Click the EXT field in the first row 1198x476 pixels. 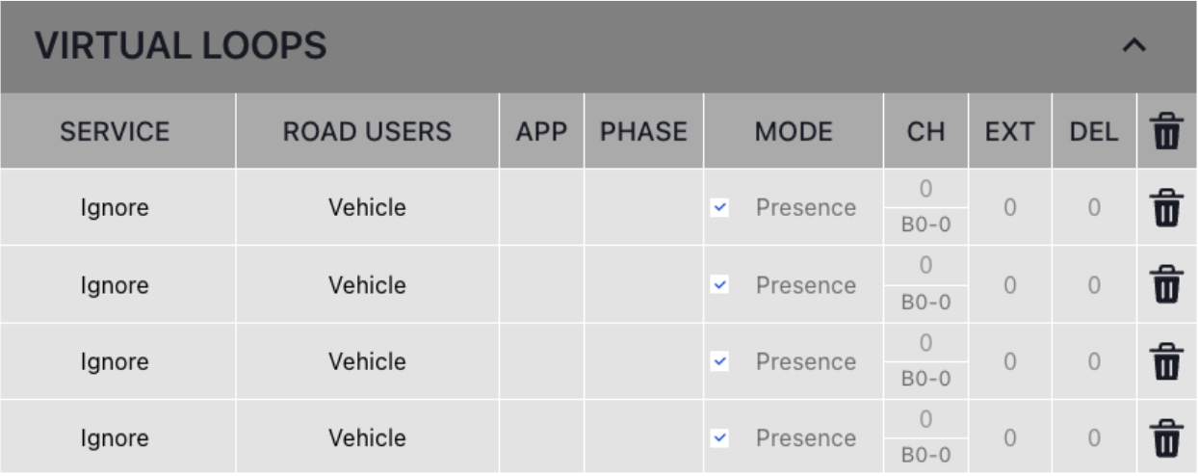(1009, 207)
